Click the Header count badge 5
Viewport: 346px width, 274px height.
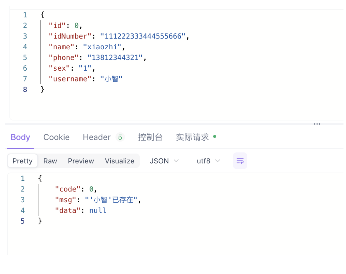[120, 137]
